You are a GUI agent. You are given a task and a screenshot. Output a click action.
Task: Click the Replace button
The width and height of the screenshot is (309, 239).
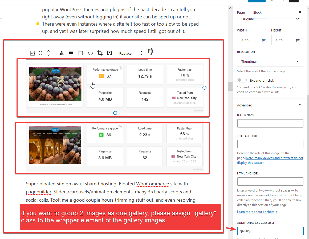point(125,53)
